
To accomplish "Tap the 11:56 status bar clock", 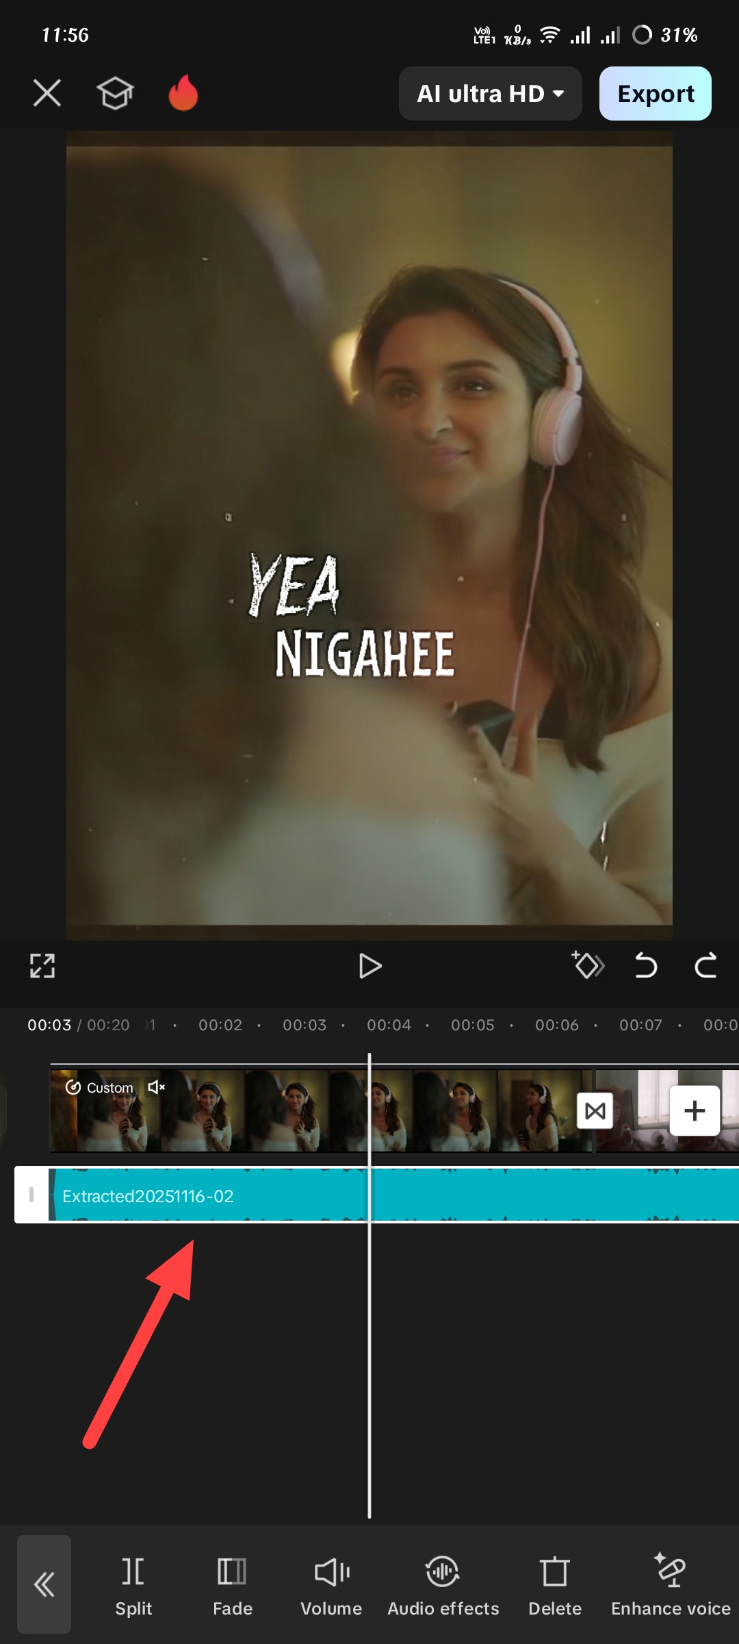I will click(x=65, y=35).
